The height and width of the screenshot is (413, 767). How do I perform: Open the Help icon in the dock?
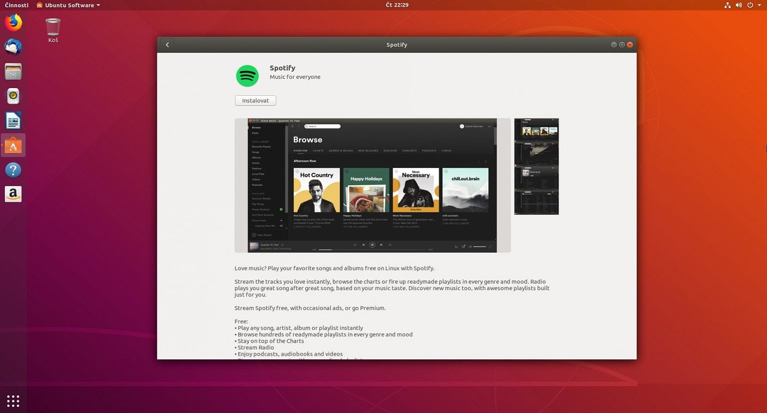coord(13,170)
